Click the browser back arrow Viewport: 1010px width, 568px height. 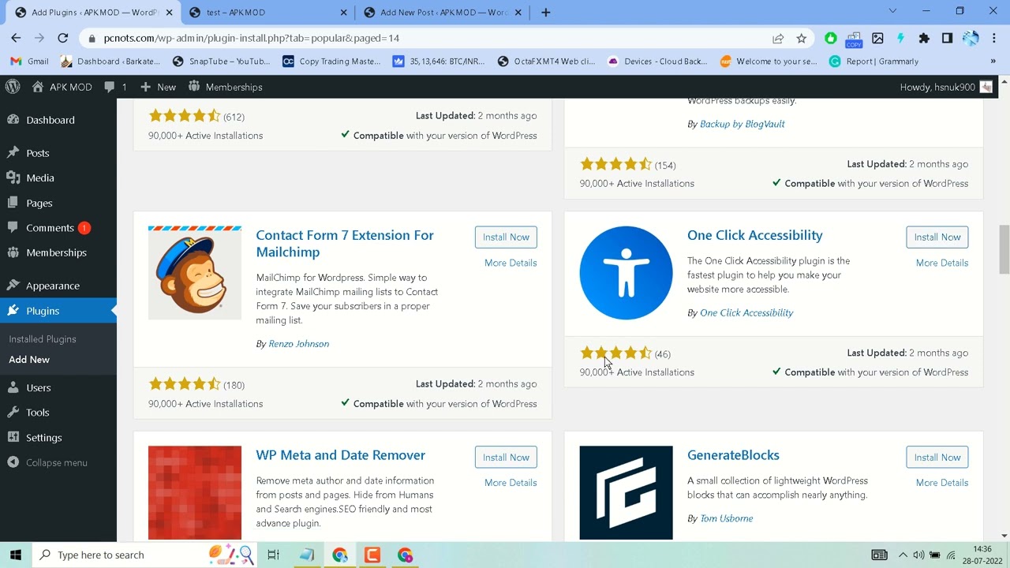[16, 38]
